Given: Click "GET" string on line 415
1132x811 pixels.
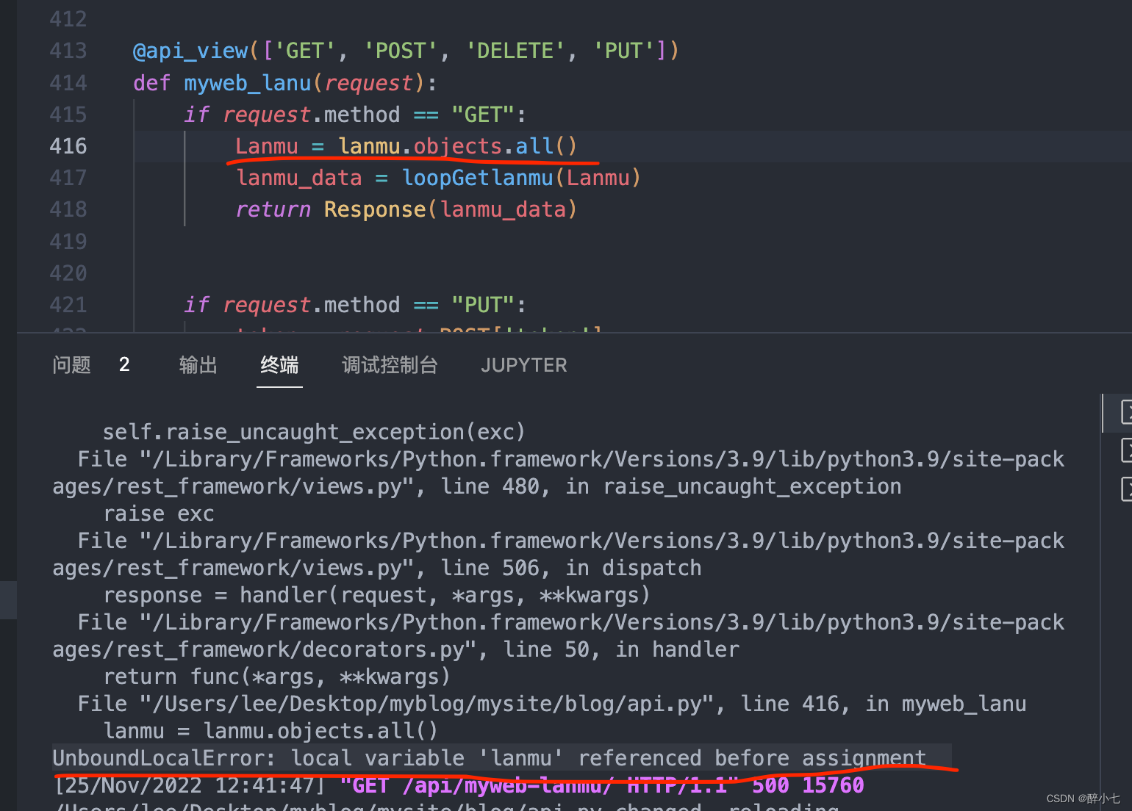Looking at the screenshot, I should (483, 115).
